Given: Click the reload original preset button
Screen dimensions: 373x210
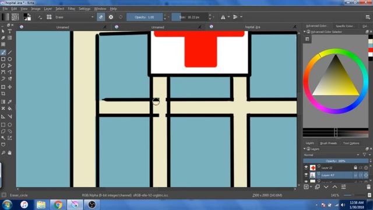Looking at the screenshot, I should pos(121,17).
